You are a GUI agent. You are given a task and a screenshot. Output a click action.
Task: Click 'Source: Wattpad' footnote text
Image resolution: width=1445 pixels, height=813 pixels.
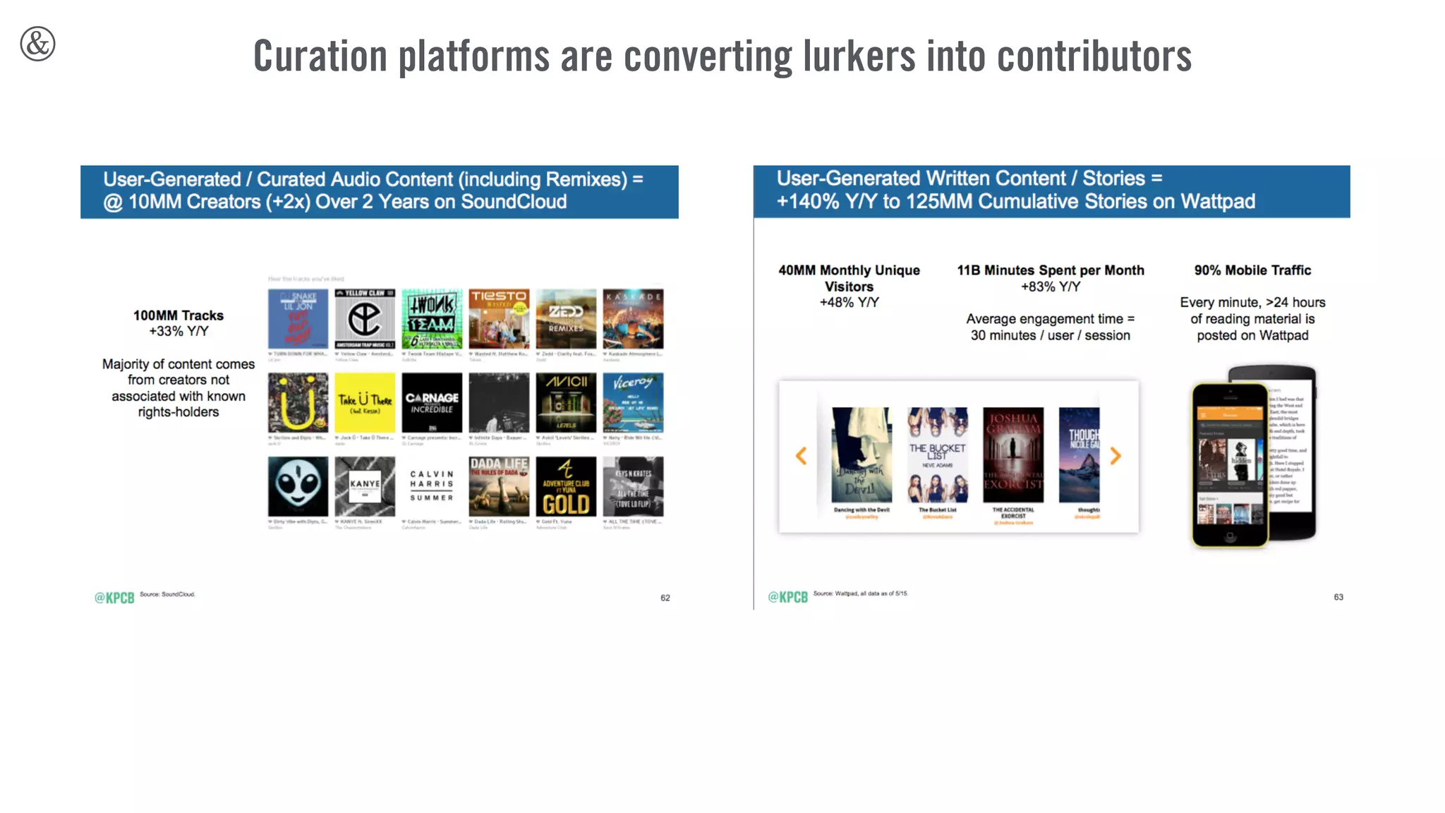coord(860,594)
